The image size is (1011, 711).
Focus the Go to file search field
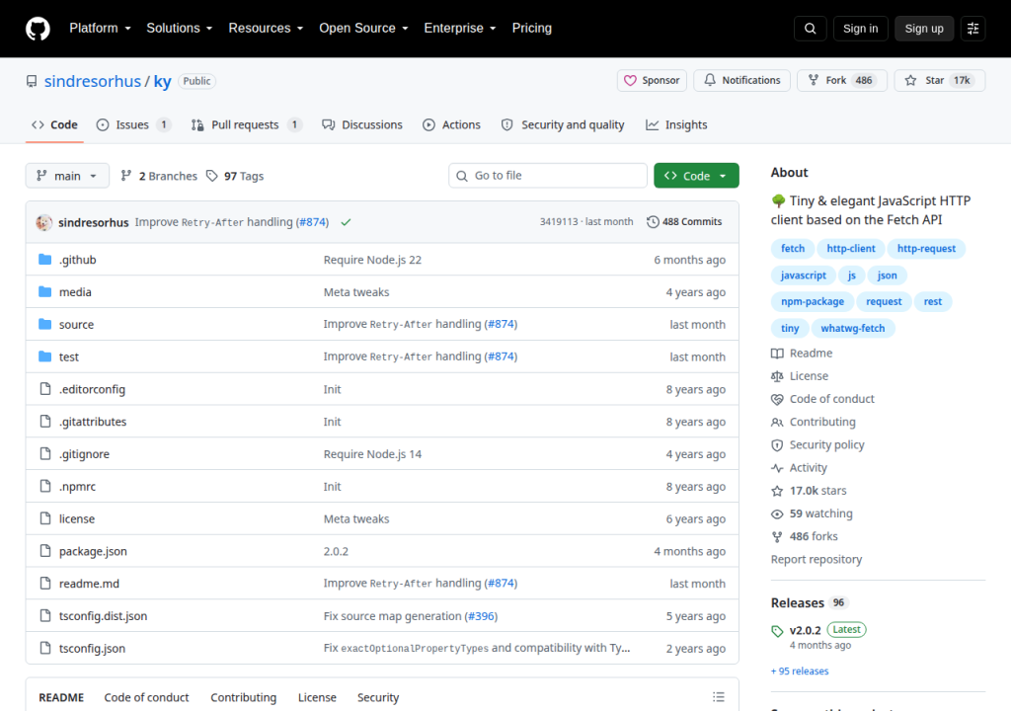[547, 176]
